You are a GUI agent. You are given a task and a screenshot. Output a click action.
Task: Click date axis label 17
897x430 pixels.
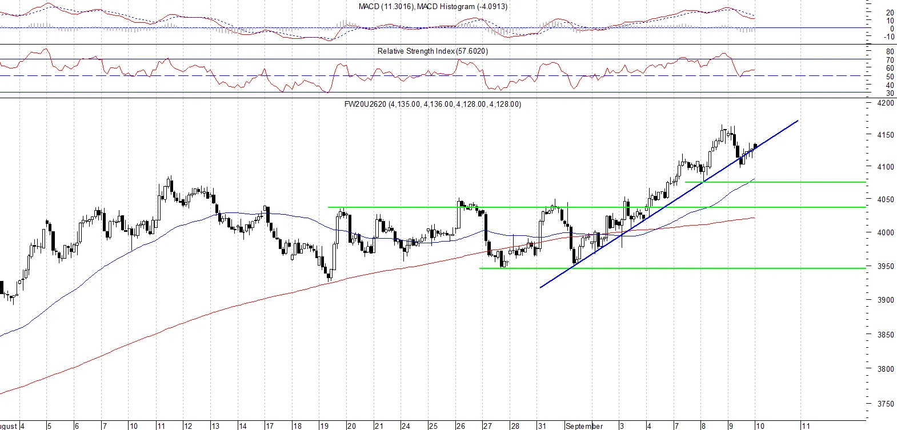[x=270, y=426]
